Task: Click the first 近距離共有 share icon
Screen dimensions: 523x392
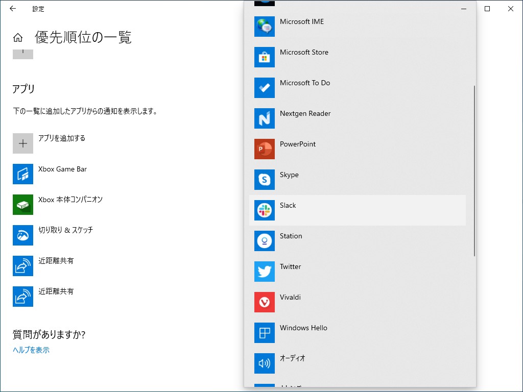Action: coord(22,266)
